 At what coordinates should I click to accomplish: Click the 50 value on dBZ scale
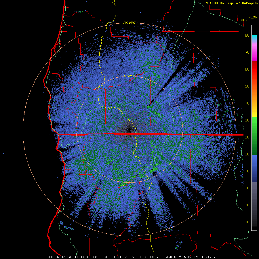pyautogui.click(x=247, y=86)
